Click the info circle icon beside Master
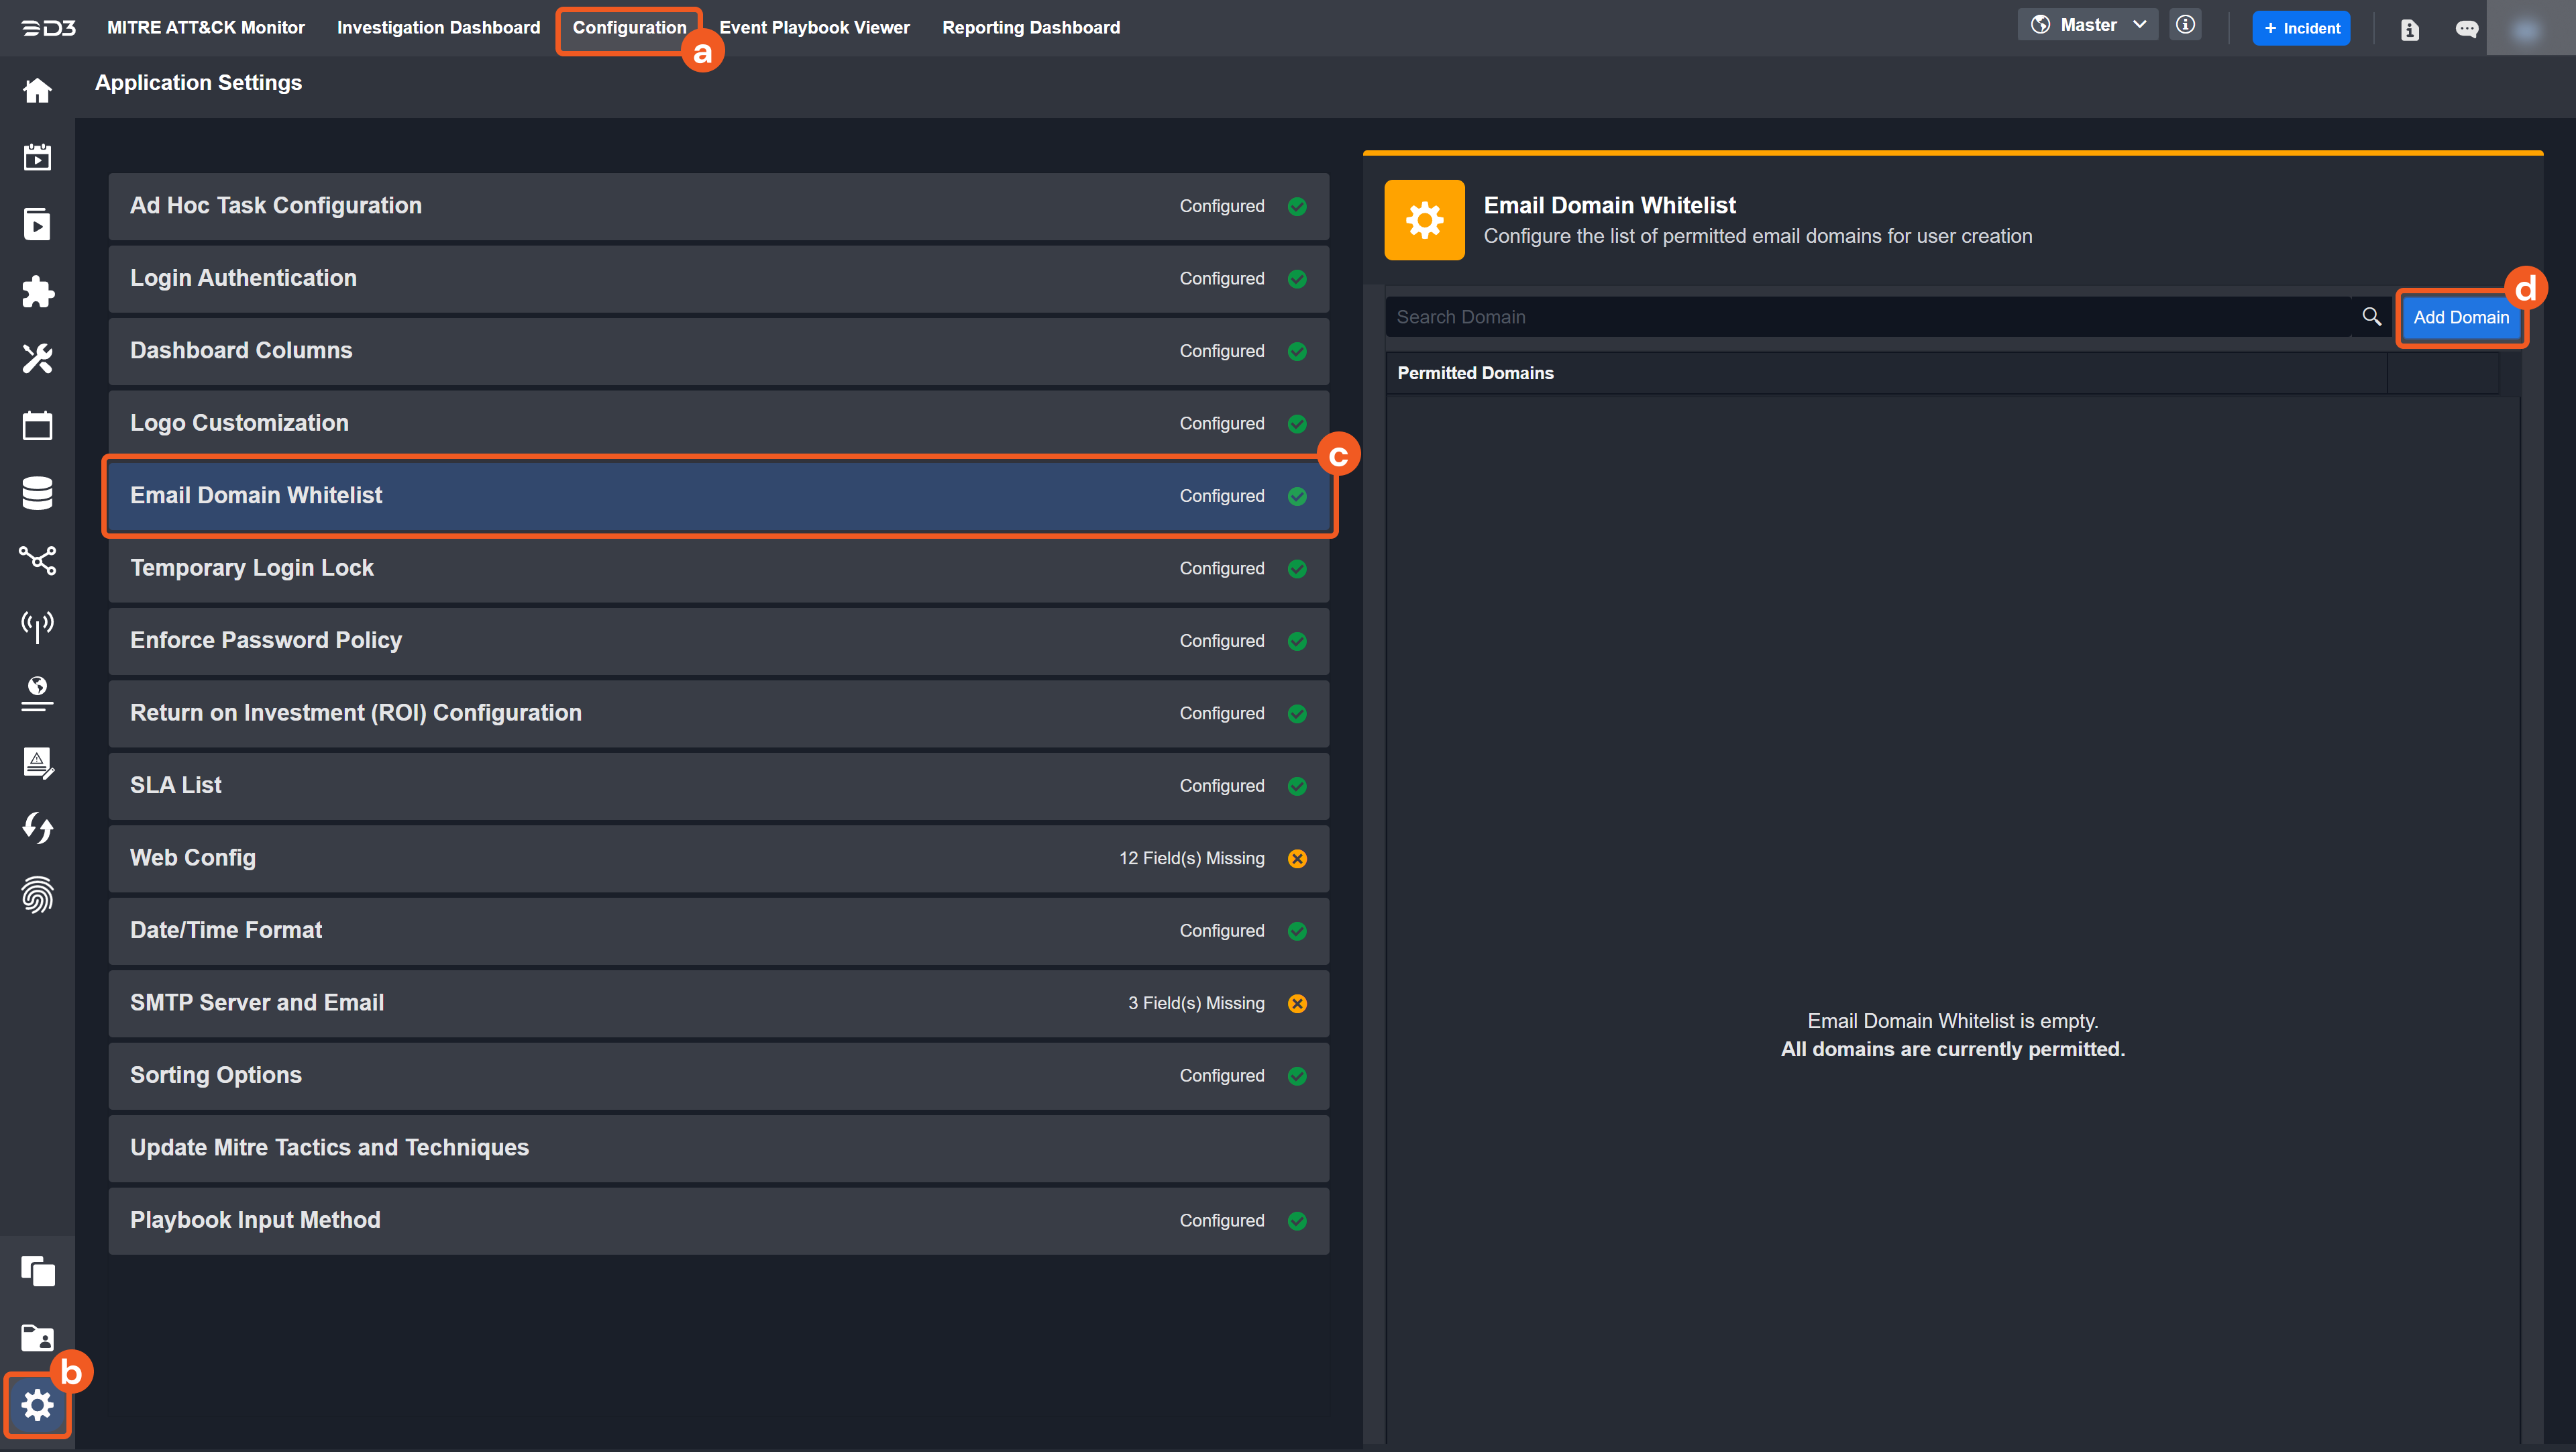The width and height of the screenshot is (2576, 1452). click(x=2185, y=25)
